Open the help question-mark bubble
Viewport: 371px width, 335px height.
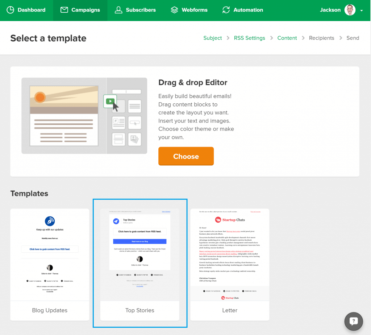coord(353,321)
